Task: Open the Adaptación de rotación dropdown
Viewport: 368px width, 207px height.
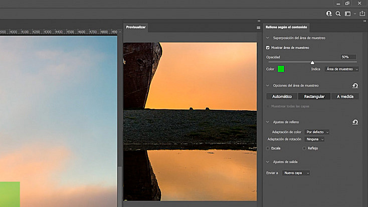Action: [315, 139]
